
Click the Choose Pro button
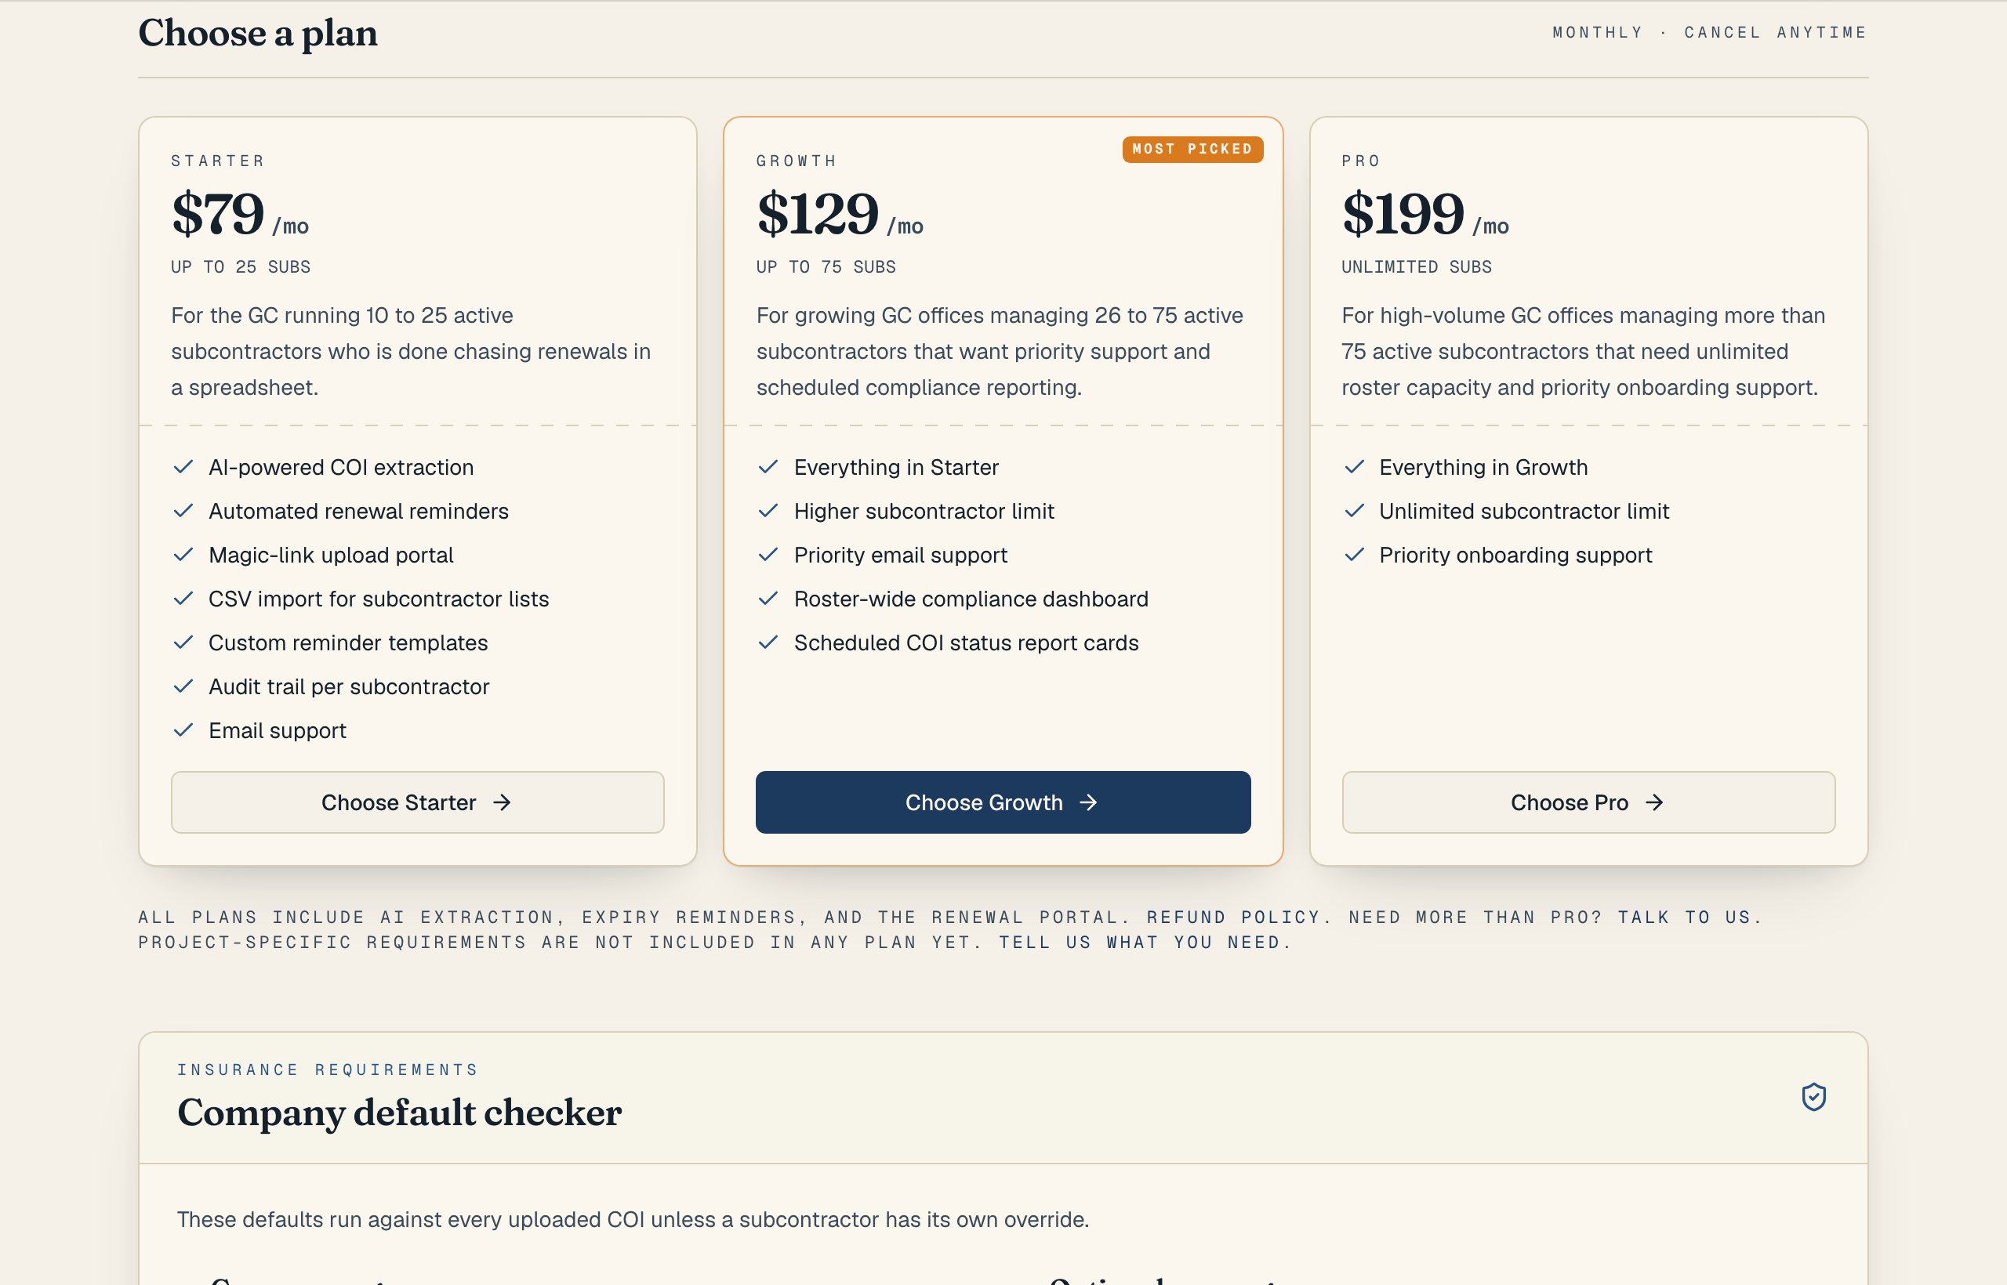tap(1588, 802)
